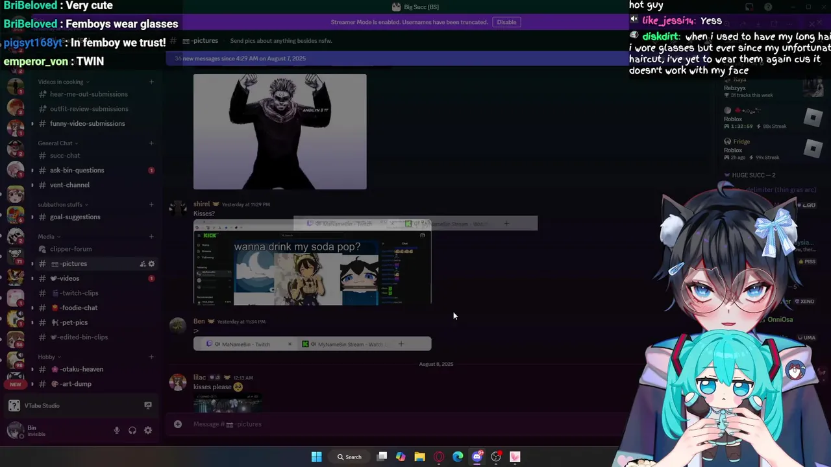The width and height of the screenshot is (831, 467).
Task: Open the pink app icon in taskbar
Action: point(515,457)
